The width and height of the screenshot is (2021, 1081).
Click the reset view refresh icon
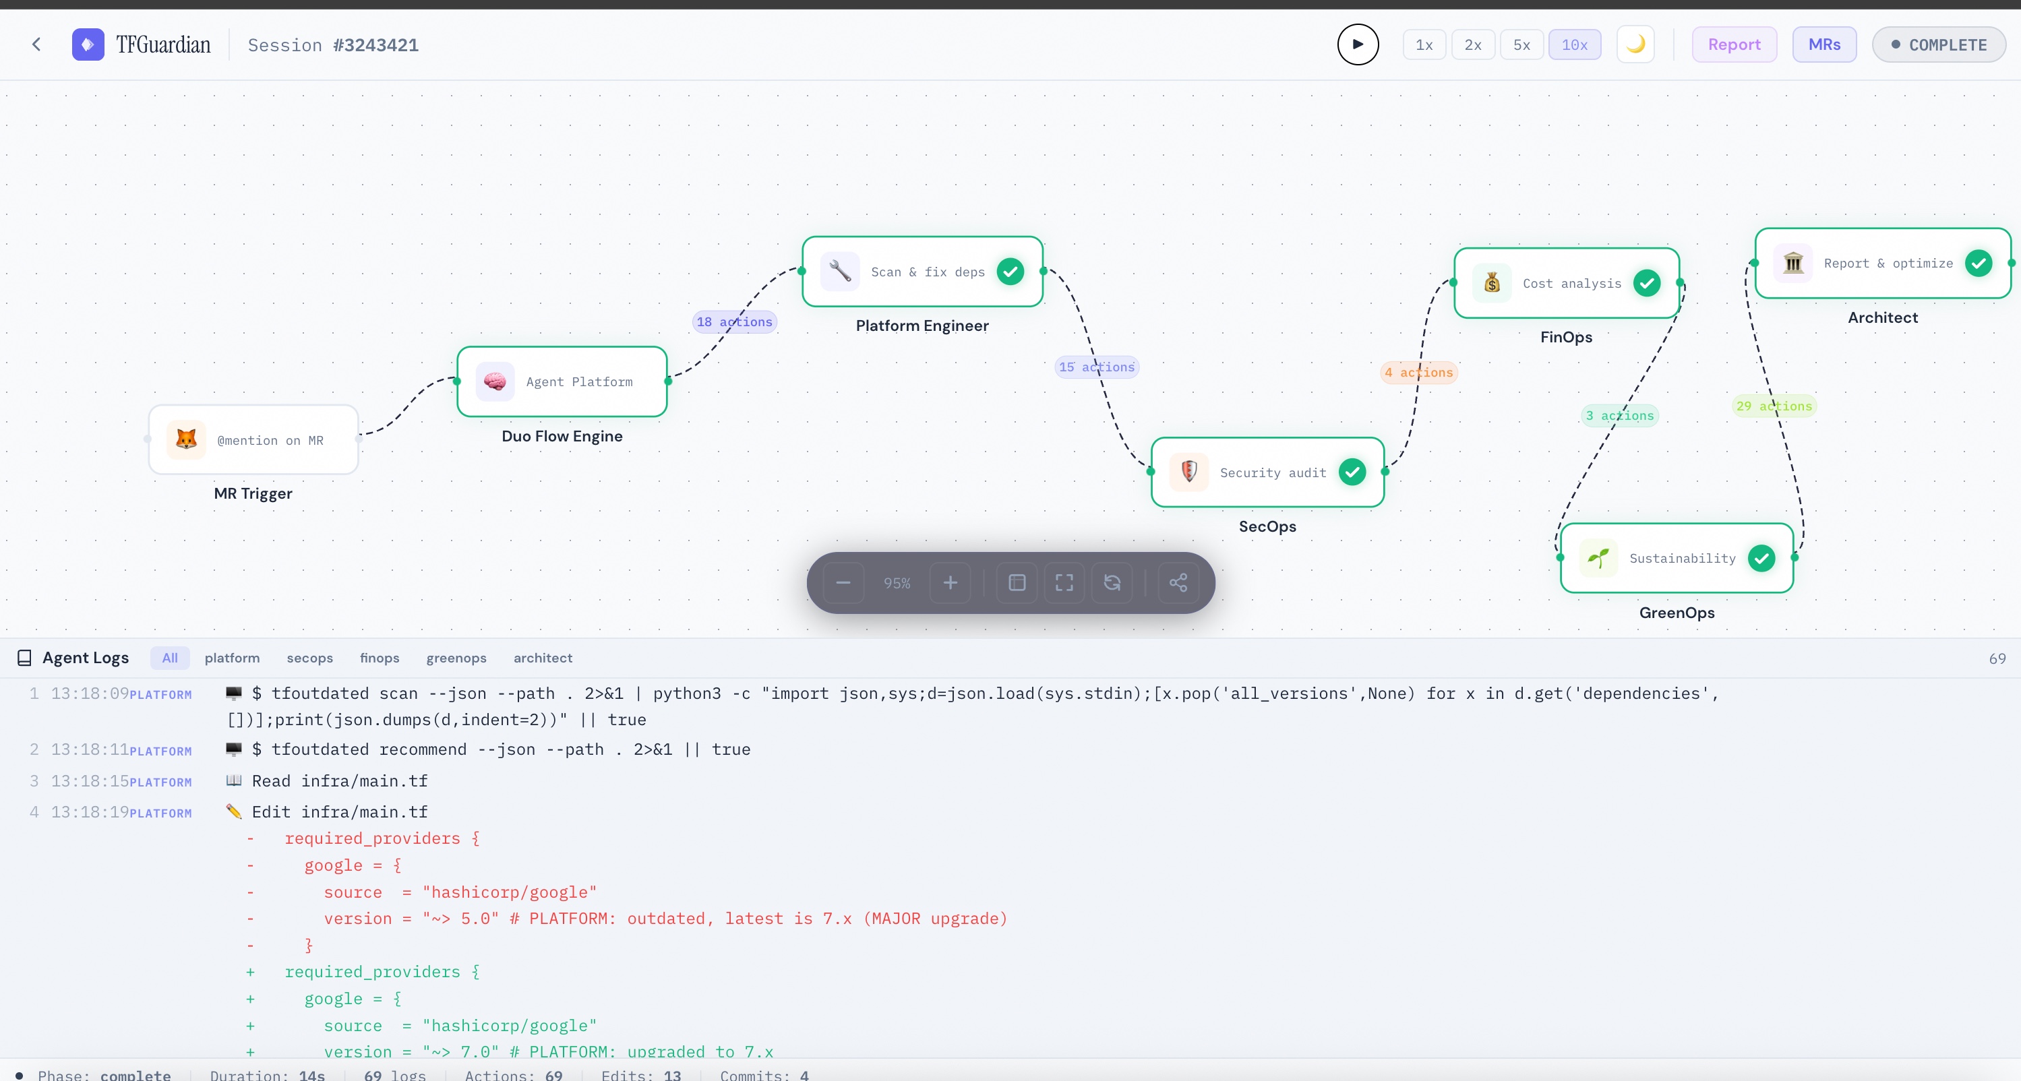tap(1112, 583)
